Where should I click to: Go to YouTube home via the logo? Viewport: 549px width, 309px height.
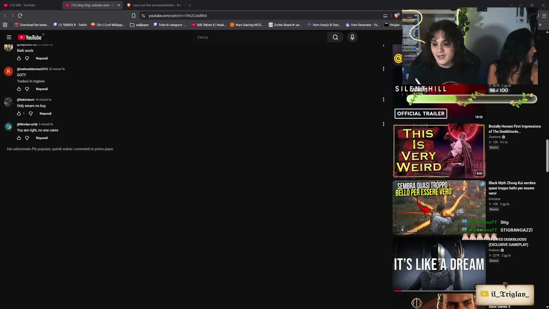[30, 37]
